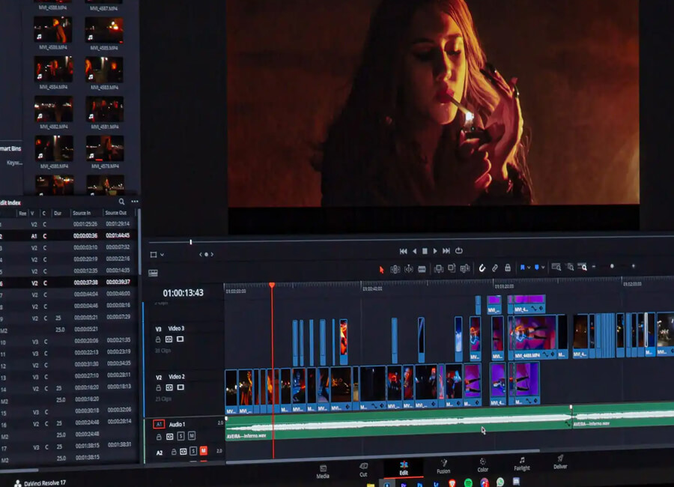Lock the Video 3 track

pyautogui.click(x=158, y=339)
